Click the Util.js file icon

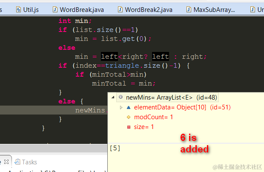pos(18,9)
